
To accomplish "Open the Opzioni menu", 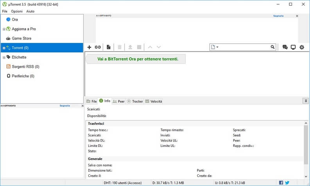I will click(17, 11).
